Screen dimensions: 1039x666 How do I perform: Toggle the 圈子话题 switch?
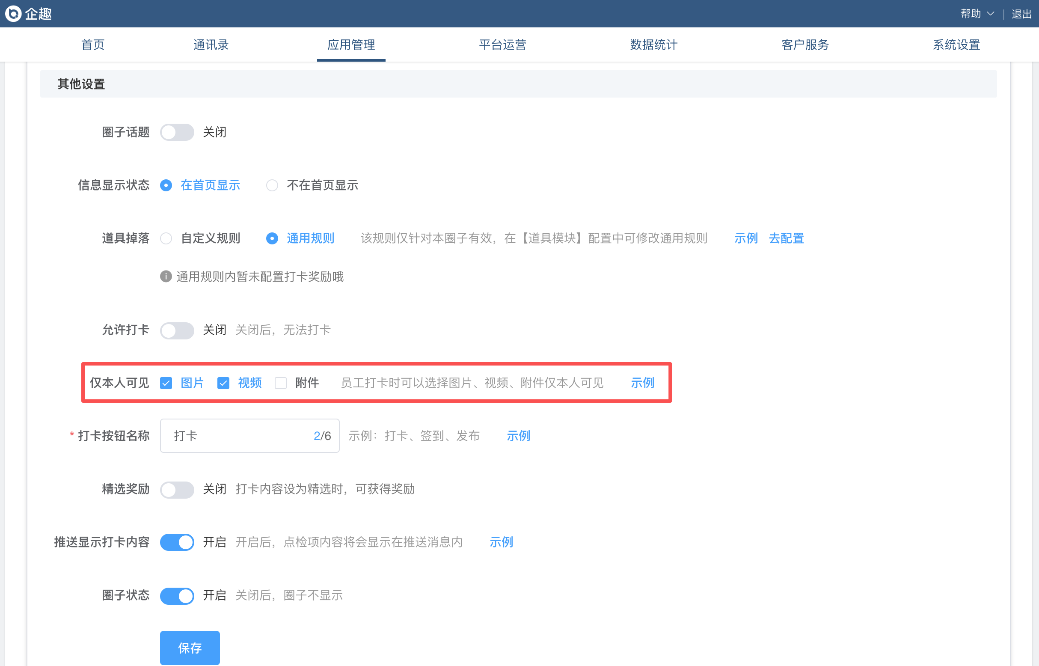pyautogui.click(x=177, y=132)
